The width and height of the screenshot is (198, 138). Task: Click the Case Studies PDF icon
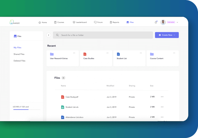[x=85, y=54]
